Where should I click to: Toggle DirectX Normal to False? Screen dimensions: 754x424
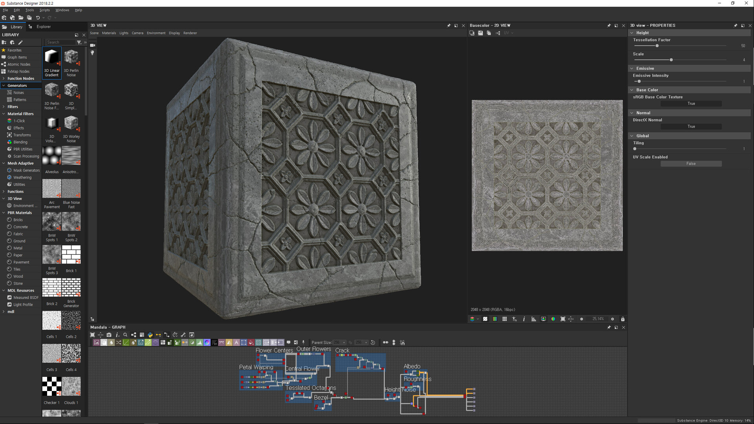click(691, 126)
